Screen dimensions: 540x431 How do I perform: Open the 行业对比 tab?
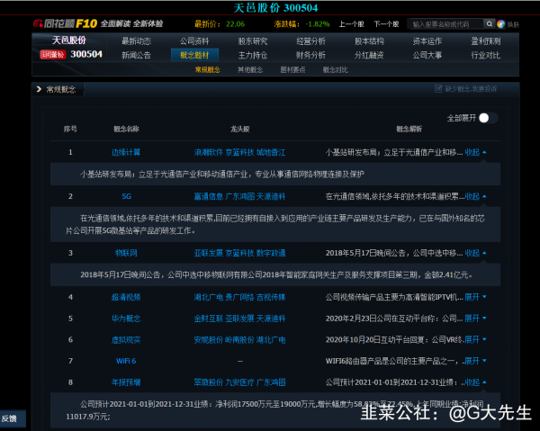486,55
